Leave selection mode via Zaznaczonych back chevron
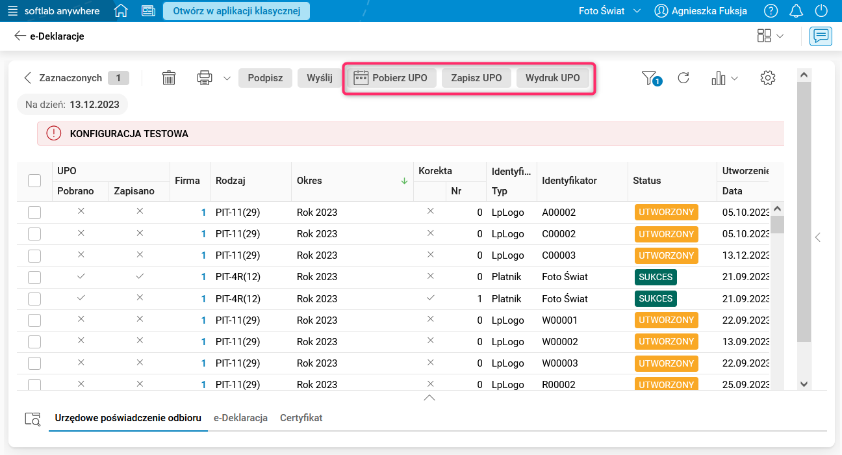This screenshot has width=842, height=455. [x=27, y=78]
